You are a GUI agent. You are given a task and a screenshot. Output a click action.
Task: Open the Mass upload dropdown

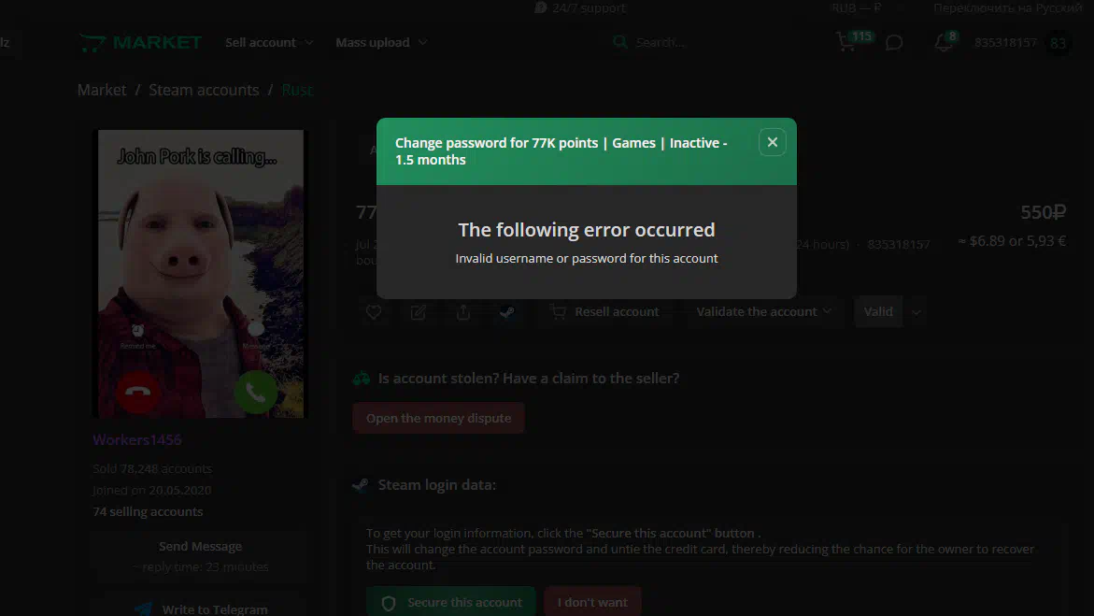[x=382, y=43]
